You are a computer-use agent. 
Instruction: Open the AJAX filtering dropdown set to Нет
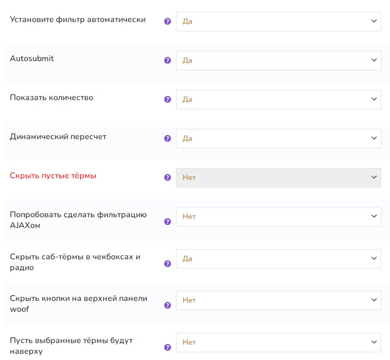click(x=278, y=217)
